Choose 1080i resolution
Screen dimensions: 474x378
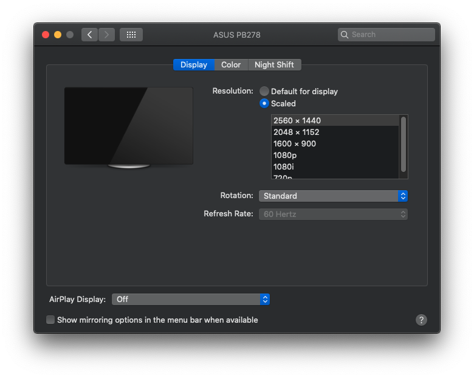(335, 167)
